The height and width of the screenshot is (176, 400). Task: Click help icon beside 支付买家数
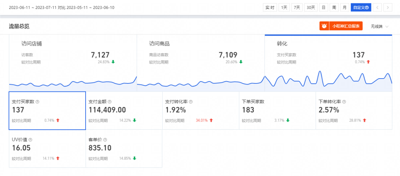coord(37,102)
